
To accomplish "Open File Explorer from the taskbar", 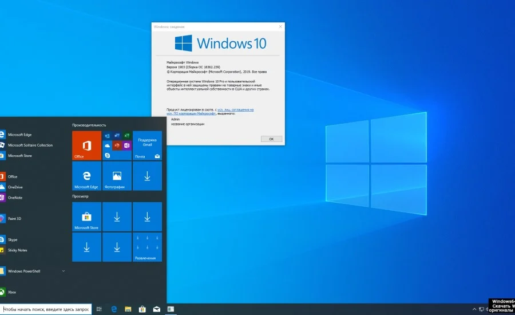I will (128, 309).
